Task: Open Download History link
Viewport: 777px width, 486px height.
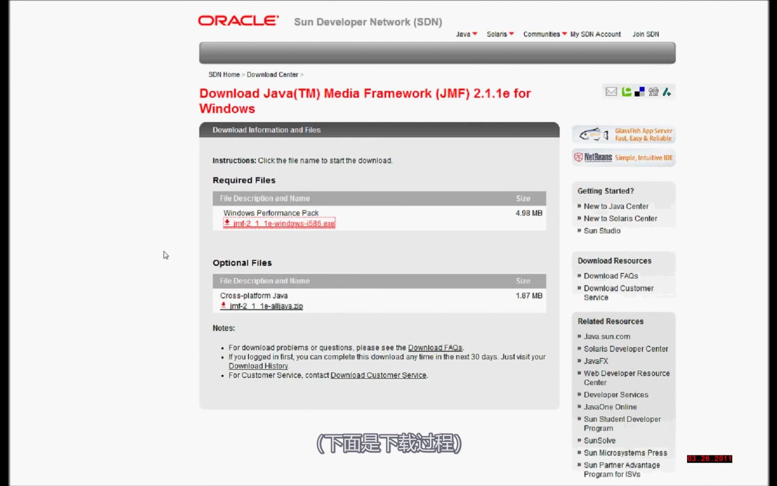Action: click(258, 366)
